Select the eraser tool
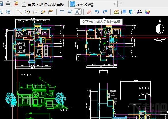 tap(89, 12)
